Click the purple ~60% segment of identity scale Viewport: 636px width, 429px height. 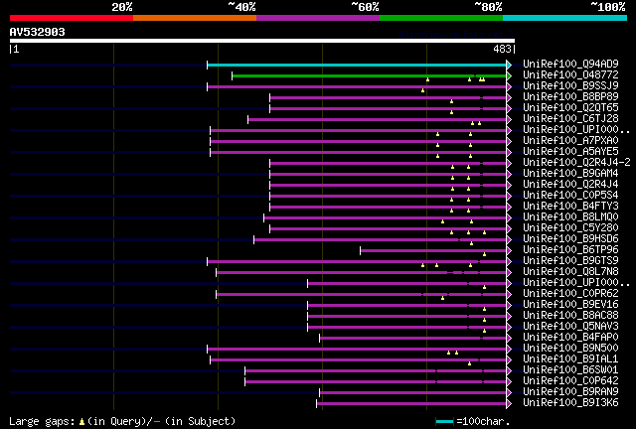click(x=318, y=18)
